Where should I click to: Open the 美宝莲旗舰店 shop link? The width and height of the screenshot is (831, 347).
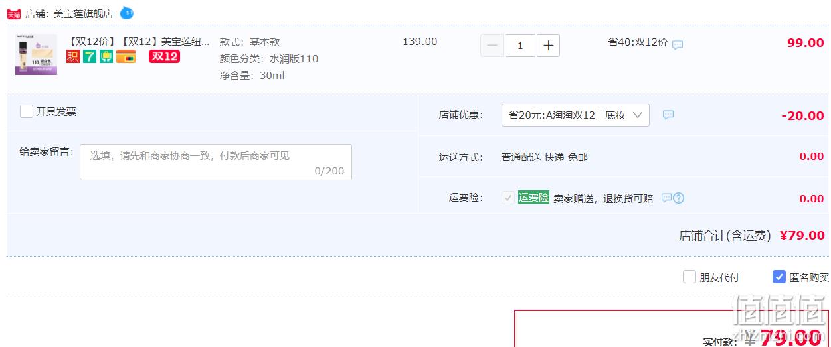pyautogui.click(x=83, y=13)
